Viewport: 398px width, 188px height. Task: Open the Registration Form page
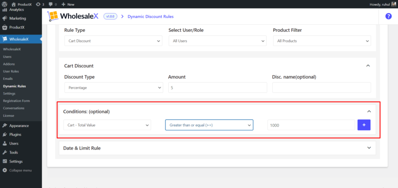coord(16,101)
